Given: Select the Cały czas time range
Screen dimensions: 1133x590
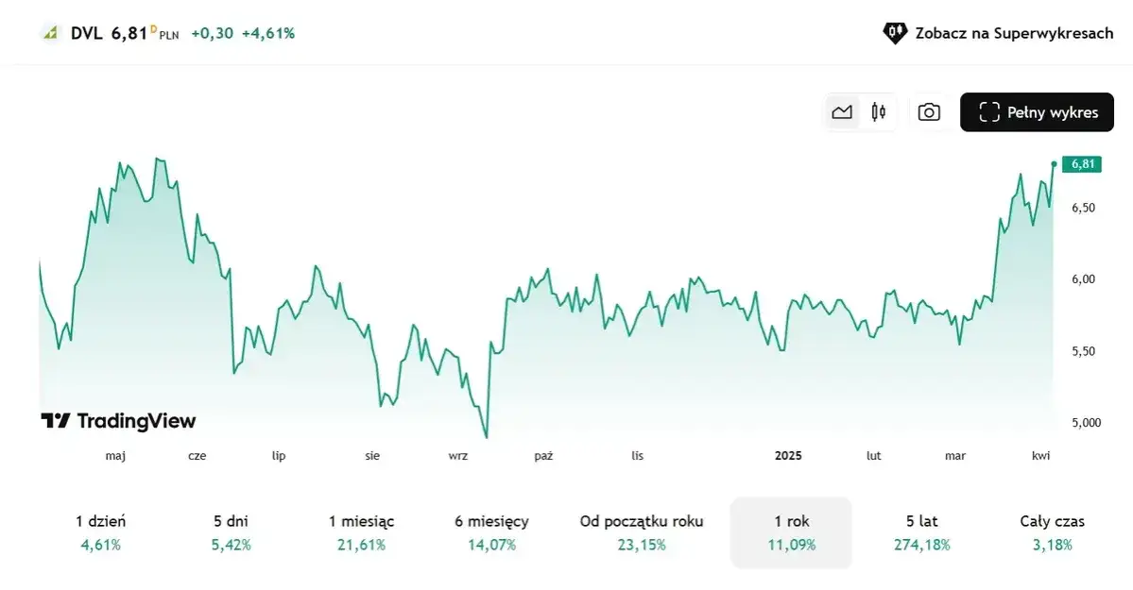Looking at the screenshot, I should pos(1052,532).
